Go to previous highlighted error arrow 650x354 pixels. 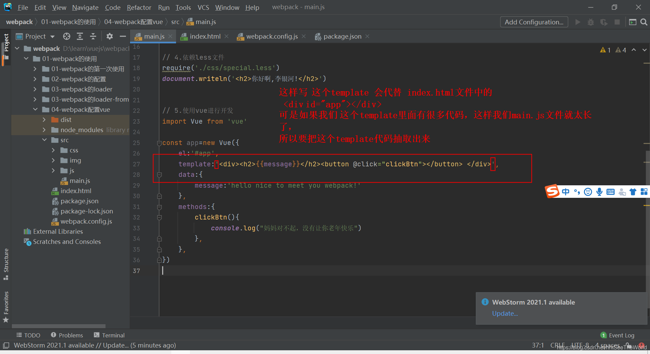pos(634,50)
